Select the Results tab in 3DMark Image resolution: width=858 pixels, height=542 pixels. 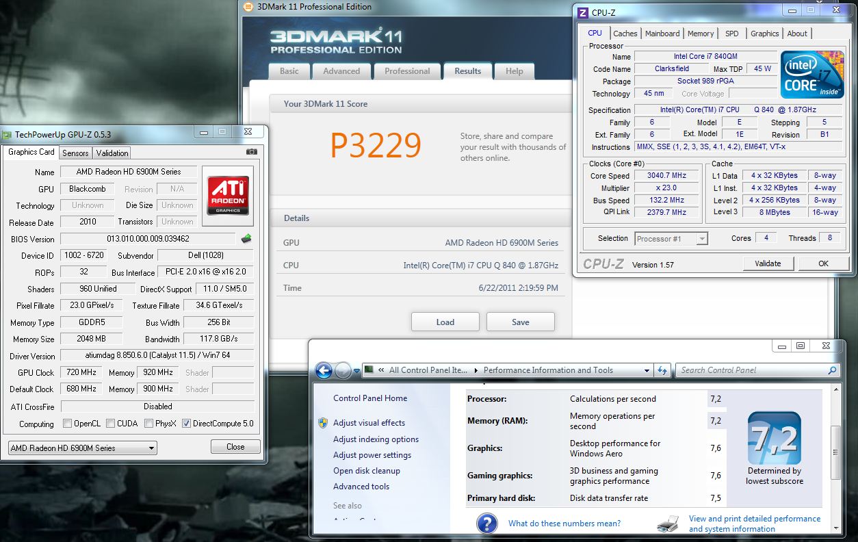point(468,71)
